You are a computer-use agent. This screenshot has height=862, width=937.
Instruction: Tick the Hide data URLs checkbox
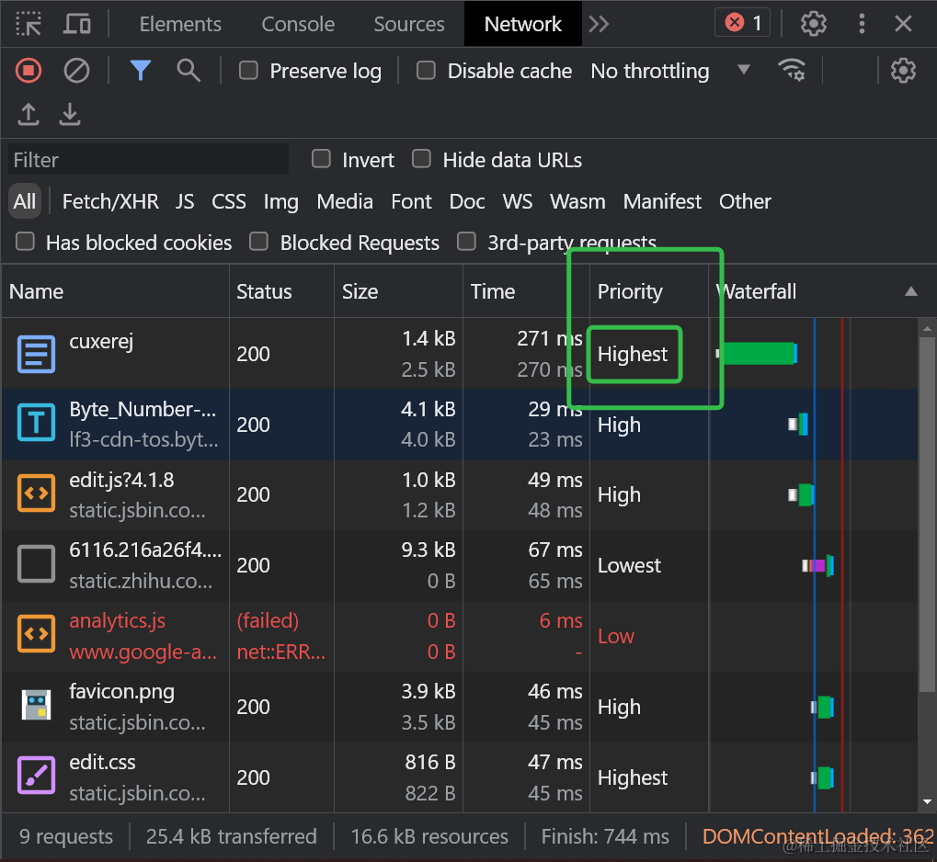pos(421,159)
